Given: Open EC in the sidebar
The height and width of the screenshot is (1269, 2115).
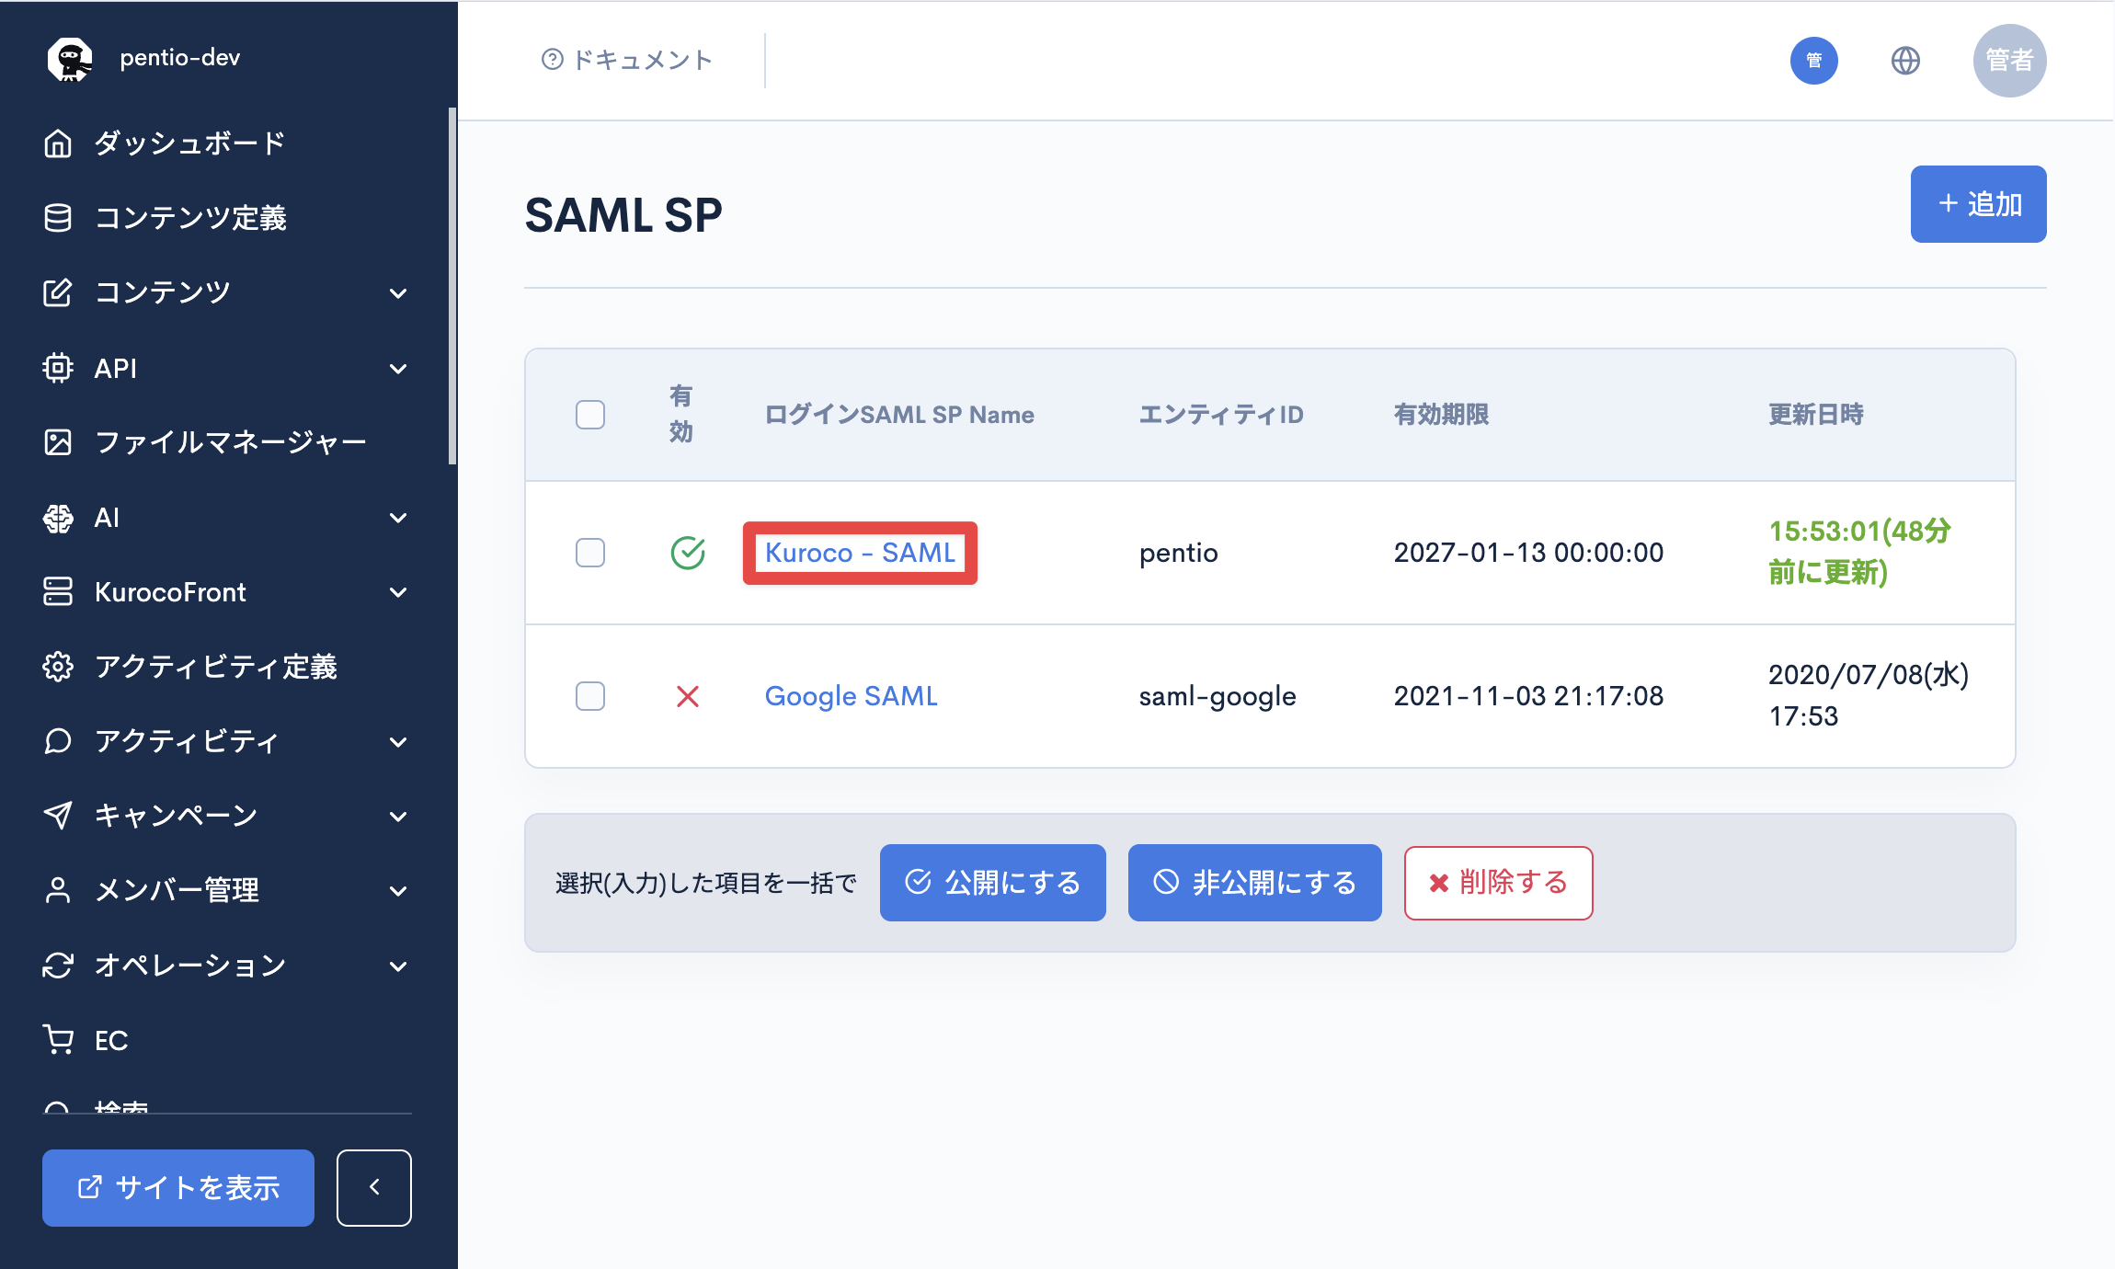Looking at the screenshot, I should tap(111, 1040).
